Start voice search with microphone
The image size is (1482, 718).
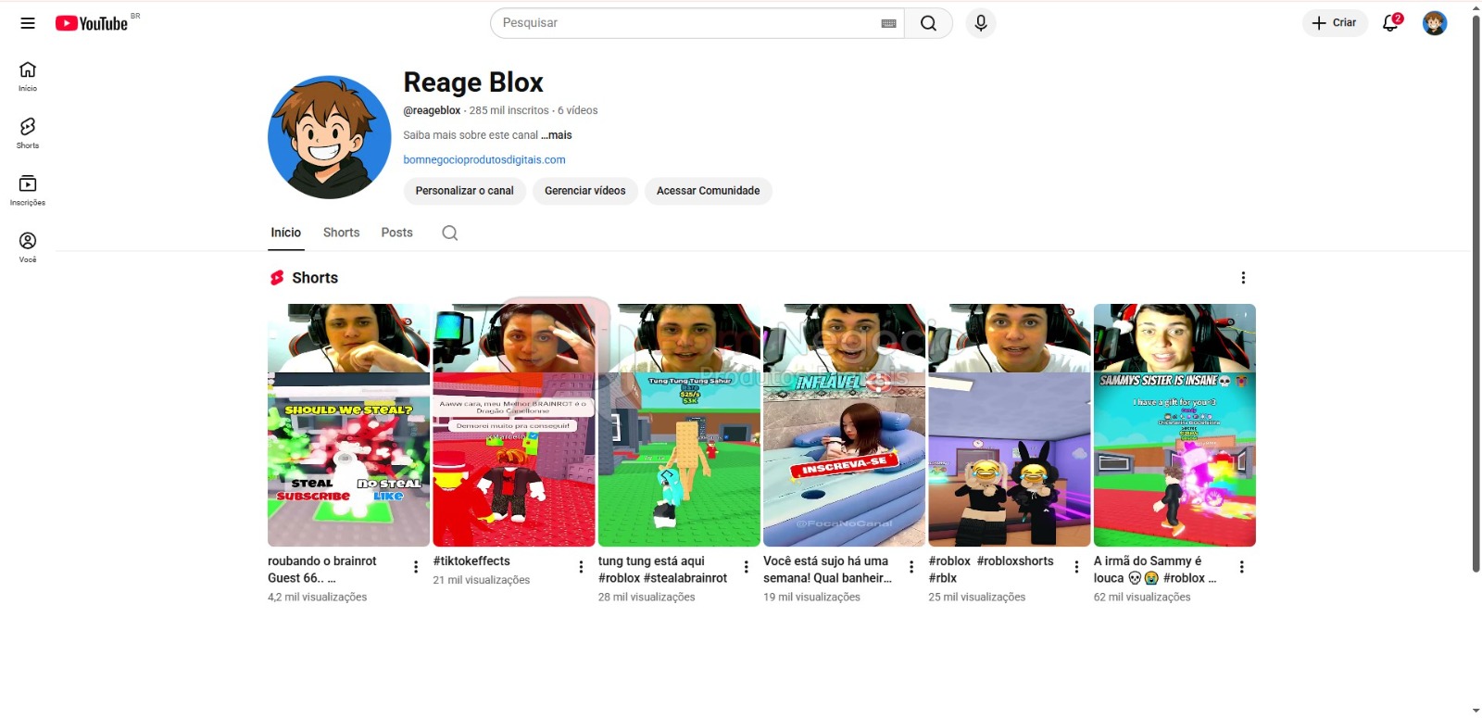tap(981, 23)
